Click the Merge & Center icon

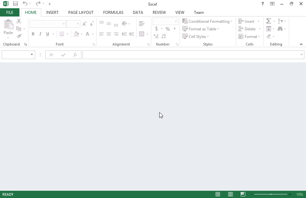click(142, 34)
